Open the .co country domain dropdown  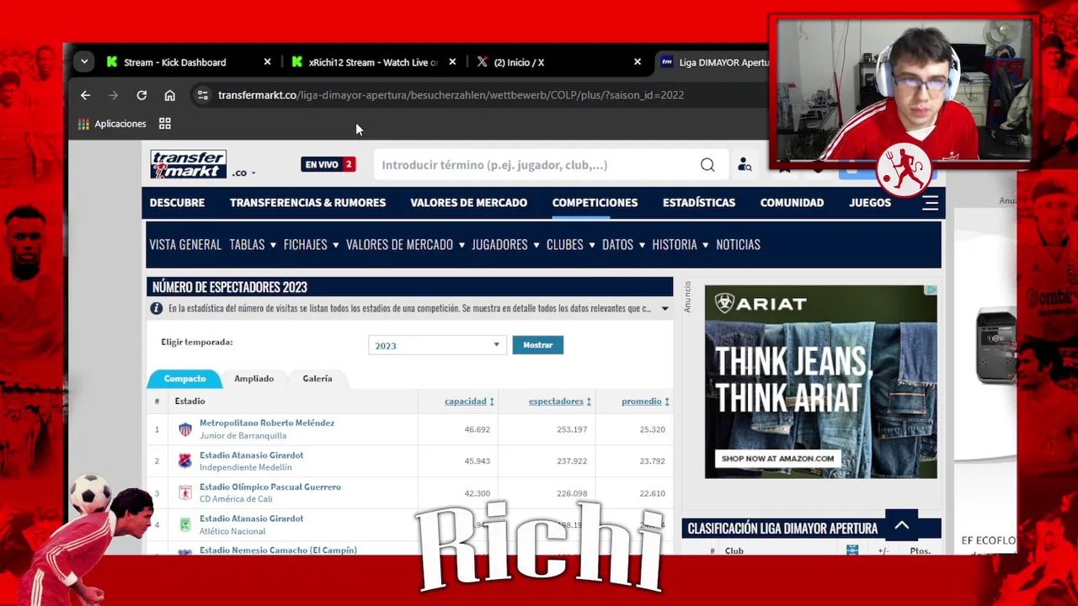coord(244,173)
